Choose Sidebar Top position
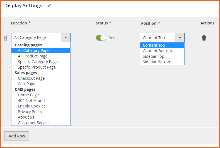The image size is (220, 148). click(153, 56)
